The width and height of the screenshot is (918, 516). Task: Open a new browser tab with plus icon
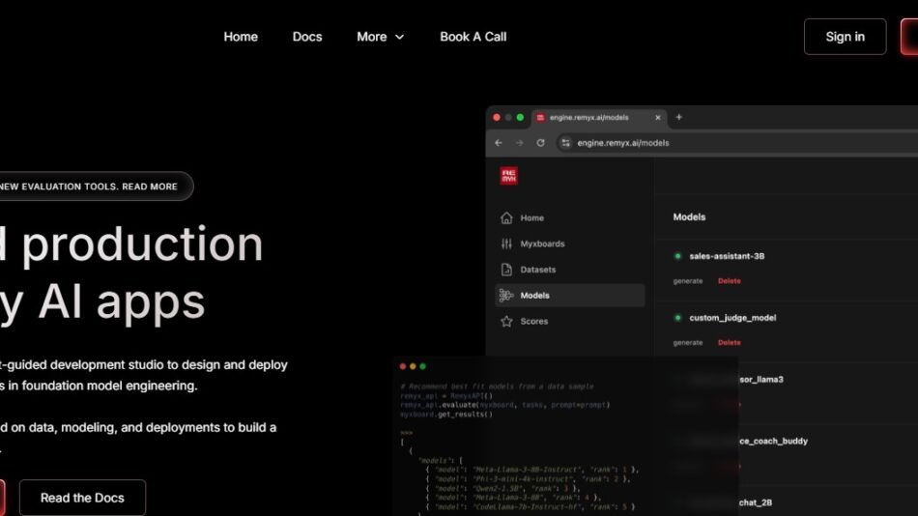pyautogui.click(x=678, y=118)
